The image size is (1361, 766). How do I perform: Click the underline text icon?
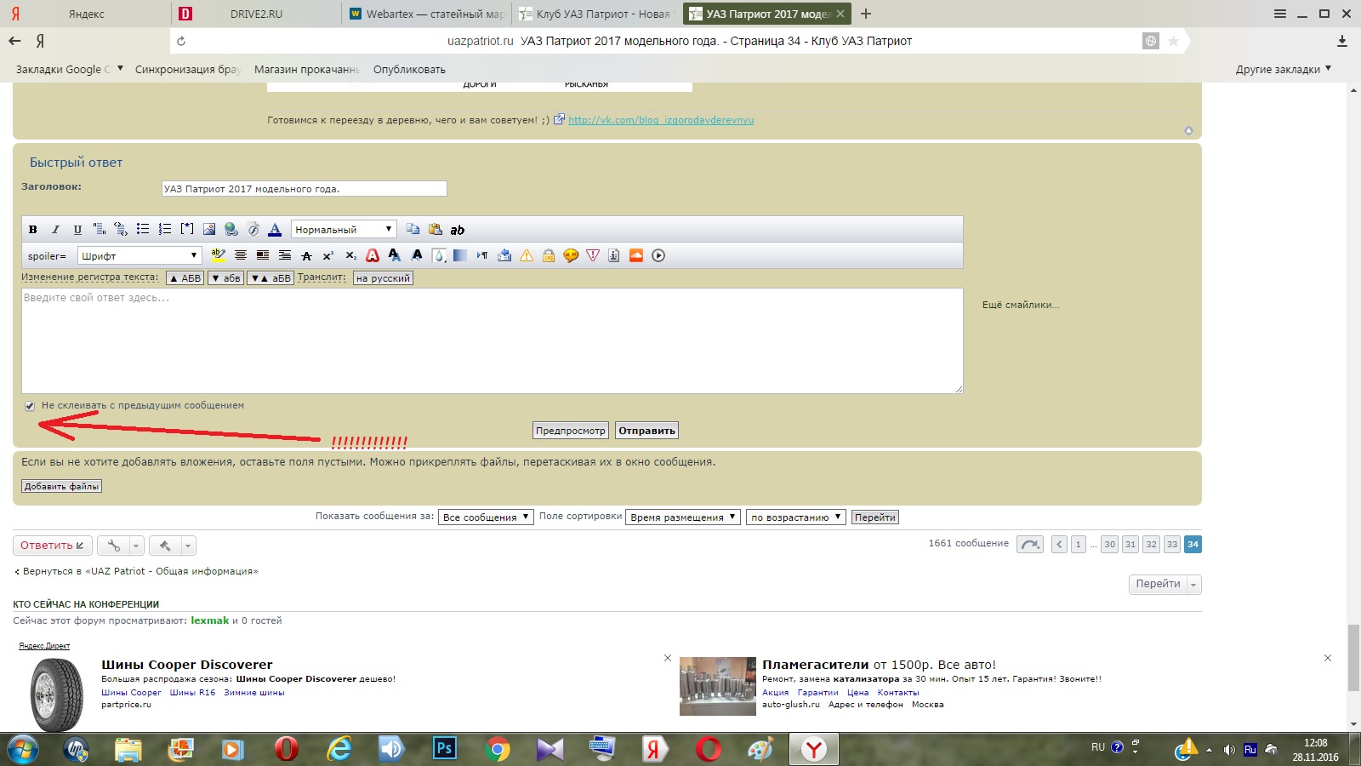pyautogui.click(x=77, y=229)
